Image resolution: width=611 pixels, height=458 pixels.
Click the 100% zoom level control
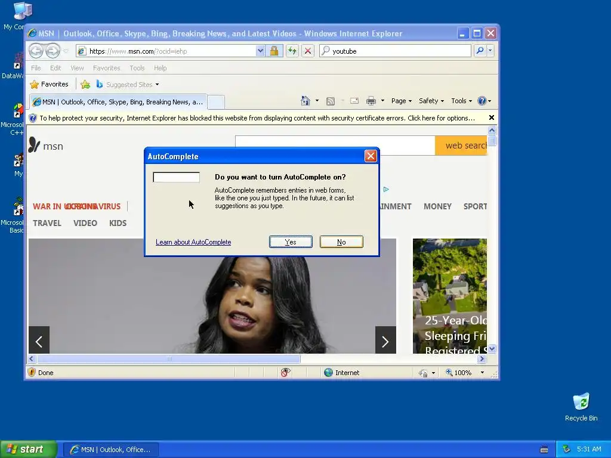pos(459,373)
